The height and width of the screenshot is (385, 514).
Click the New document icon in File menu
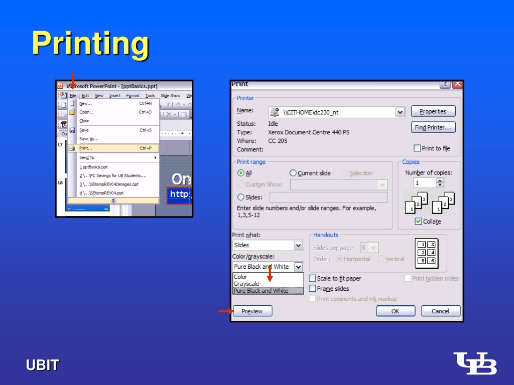(x=72, y=103)
